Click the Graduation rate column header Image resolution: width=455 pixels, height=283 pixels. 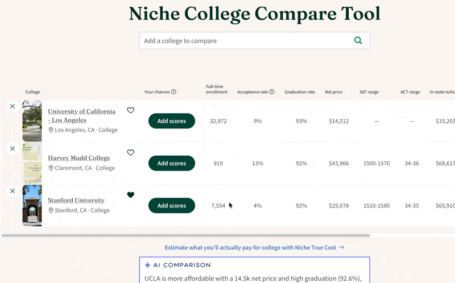coord(300,92)
